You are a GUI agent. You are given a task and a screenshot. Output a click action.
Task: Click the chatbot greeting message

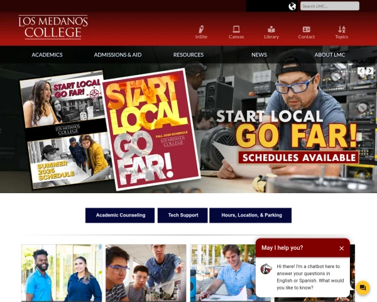coord(310,277)
